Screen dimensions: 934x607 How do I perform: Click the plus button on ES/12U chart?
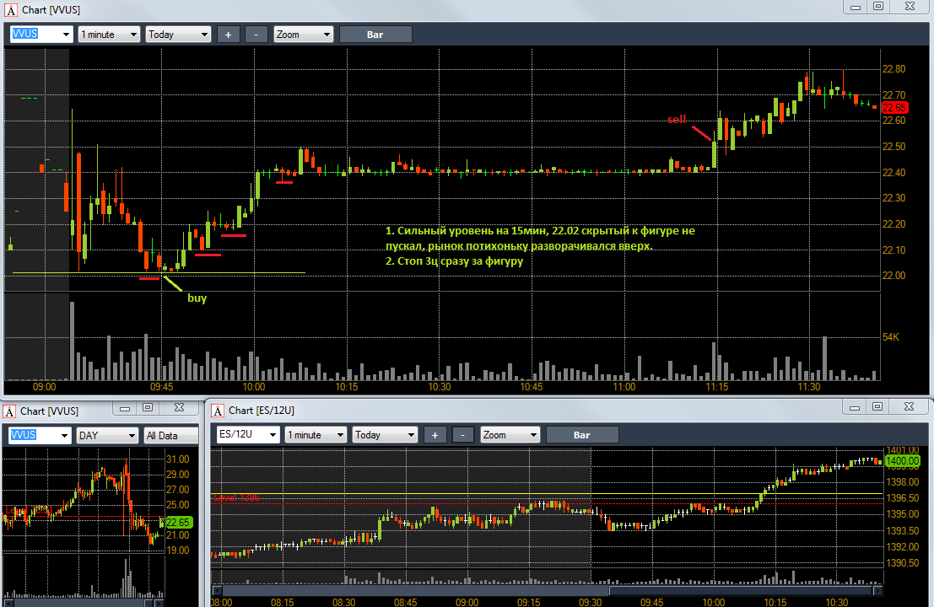pos(435,435)
